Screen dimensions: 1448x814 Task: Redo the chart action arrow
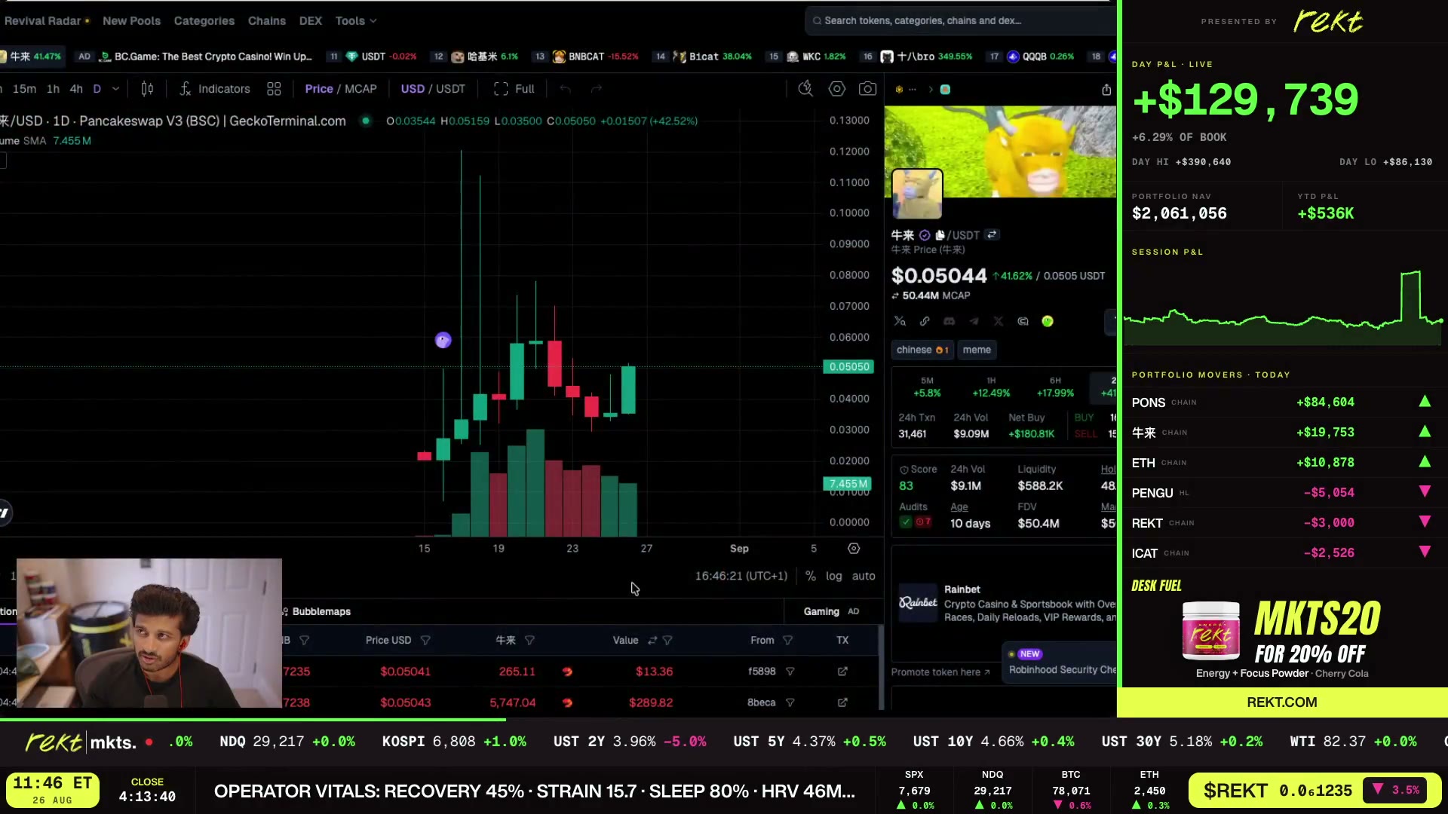tap(597, 89)
